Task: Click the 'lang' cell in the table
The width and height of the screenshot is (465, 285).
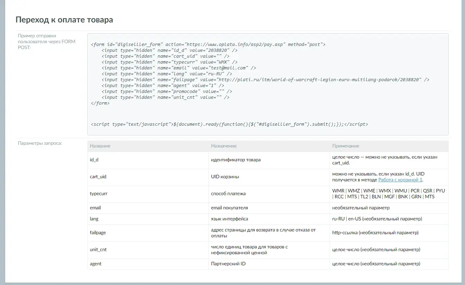Action: 148,219
